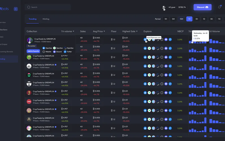Open the Discord link in the popup card

pos(57,52)
